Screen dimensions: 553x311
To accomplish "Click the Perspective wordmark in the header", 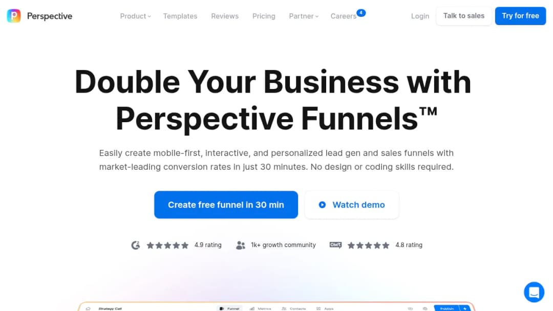I will pyautogui.click(x=49, y=16).
